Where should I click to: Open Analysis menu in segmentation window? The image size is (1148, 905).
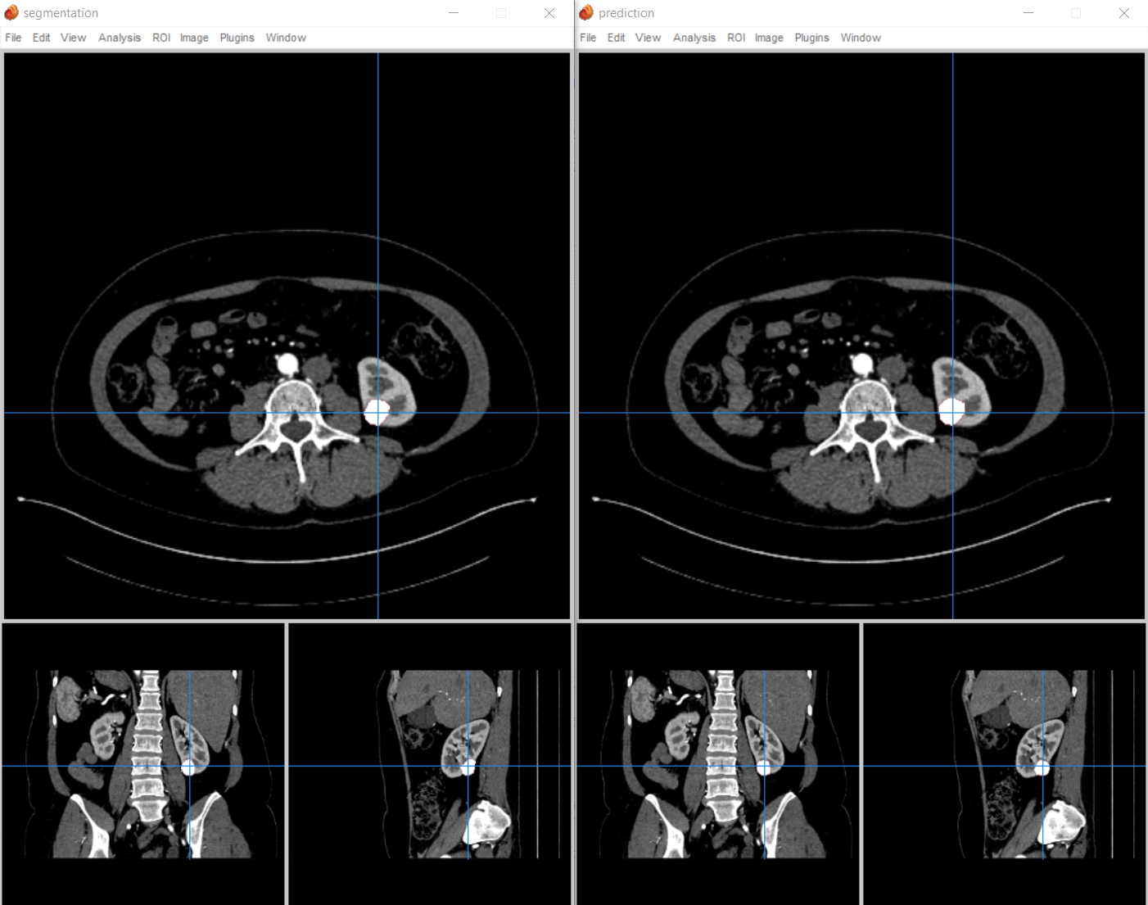(120, 38)
